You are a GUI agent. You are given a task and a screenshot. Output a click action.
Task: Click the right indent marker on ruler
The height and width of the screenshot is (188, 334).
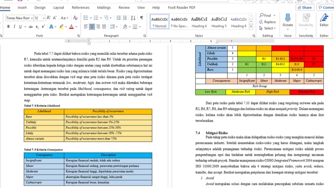[x=217, y=42]
